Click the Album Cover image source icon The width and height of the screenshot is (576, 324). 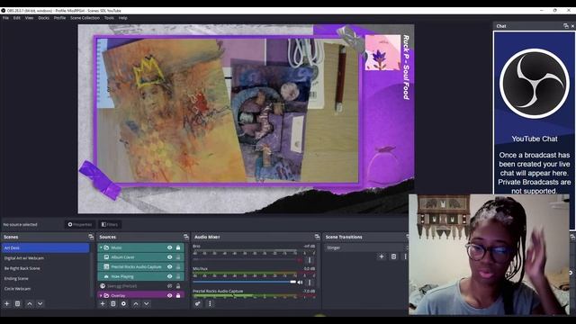coord(106,257)
